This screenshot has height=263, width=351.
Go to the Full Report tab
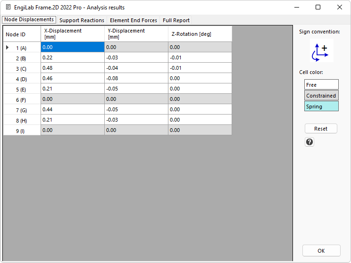pyautogui.click(x=176, y=20)
